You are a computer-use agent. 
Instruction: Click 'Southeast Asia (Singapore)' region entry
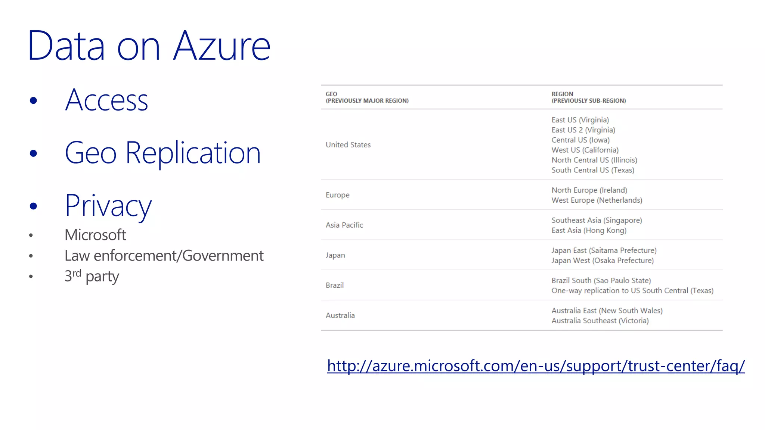pos(597,221)
